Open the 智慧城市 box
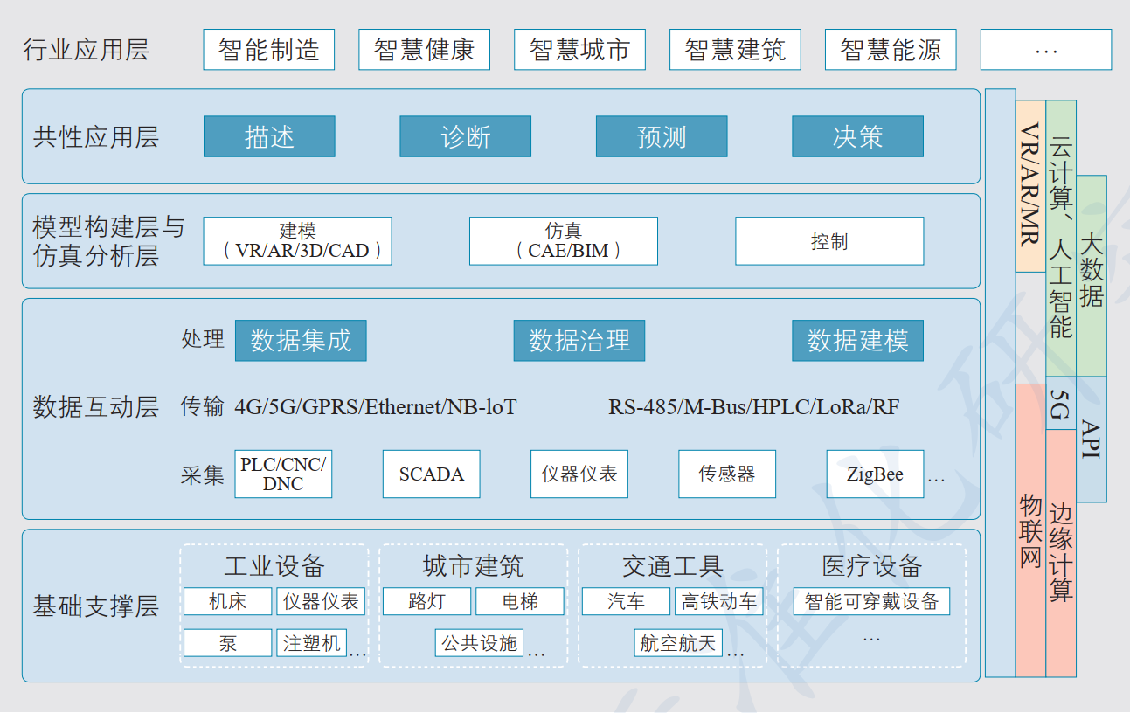The width and height of the screenshot is (1130, 713). coord(579,50)
